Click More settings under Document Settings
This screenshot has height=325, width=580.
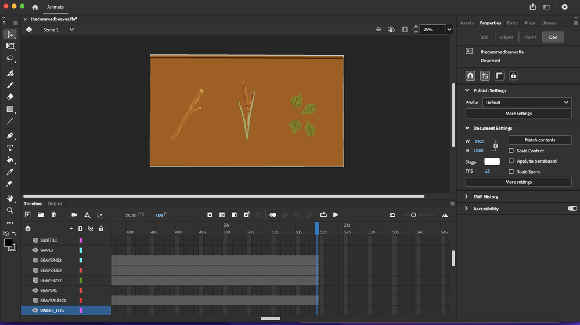(x=518, y=182)
